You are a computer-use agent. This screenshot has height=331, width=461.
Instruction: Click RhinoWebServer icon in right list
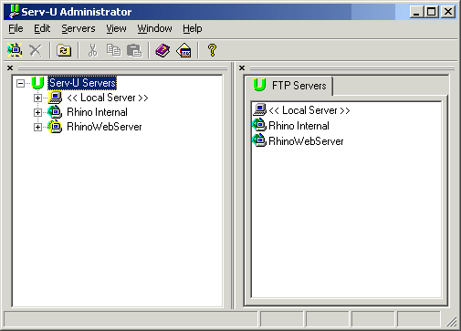[259, 140]
